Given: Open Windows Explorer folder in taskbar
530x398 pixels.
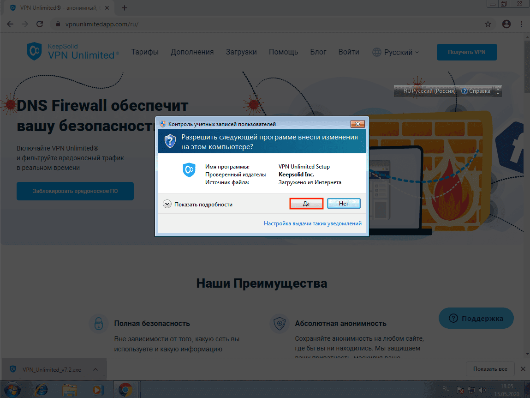Looking at the screenshot, I should click(69, 390).
